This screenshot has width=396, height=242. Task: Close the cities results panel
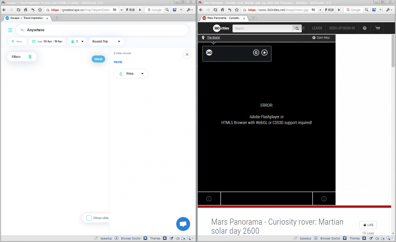[187, 55]
